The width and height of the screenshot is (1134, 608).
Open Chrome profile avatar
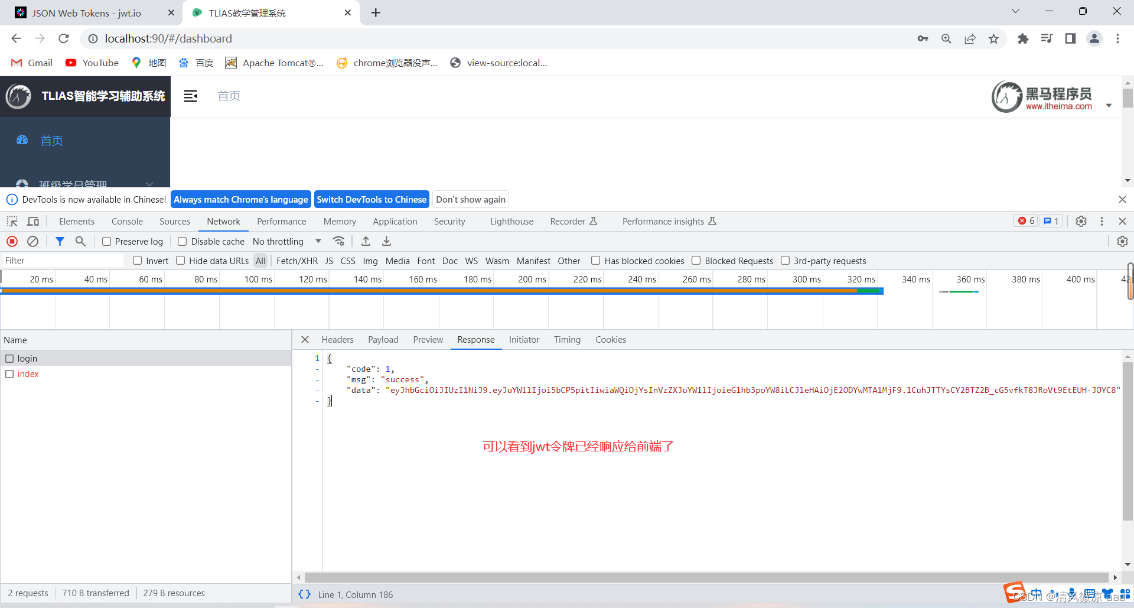pyautogui.click(x=1094, y=38)
